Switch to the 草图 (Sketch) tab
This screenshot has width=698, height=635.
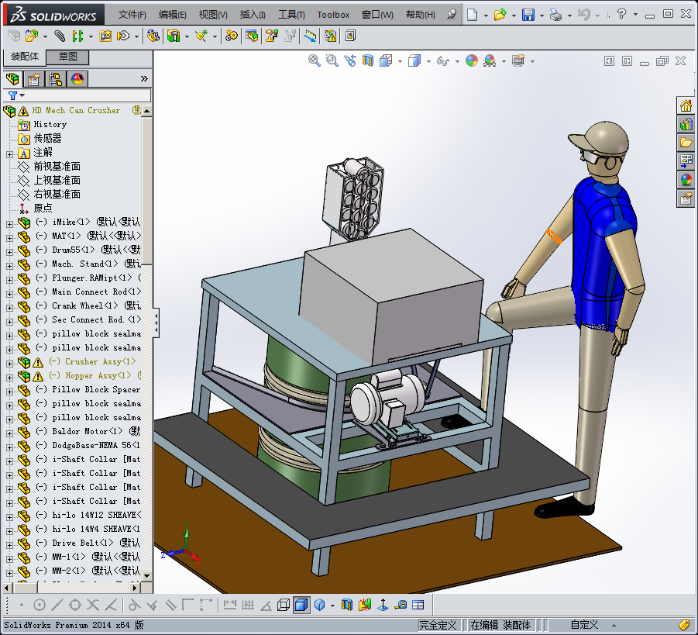click(67, 57)
